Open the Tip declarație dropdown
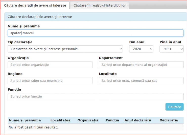 click(x=65, y=49)
